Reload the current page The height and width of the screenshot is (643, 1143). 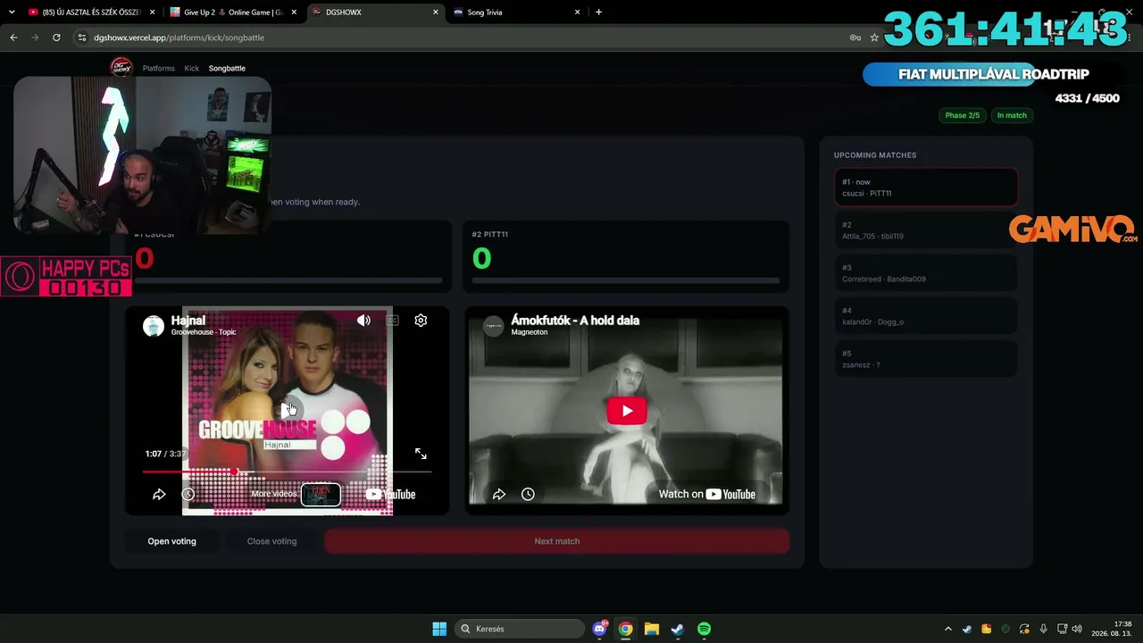click(56, 38)
